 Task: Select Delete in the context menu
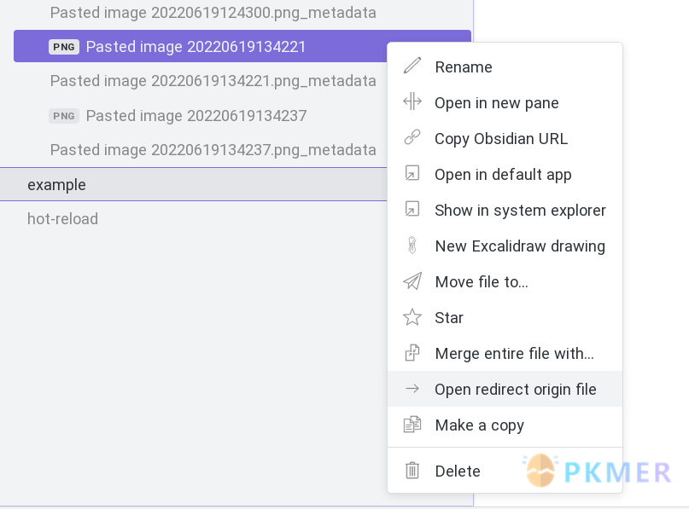[505, 471]
